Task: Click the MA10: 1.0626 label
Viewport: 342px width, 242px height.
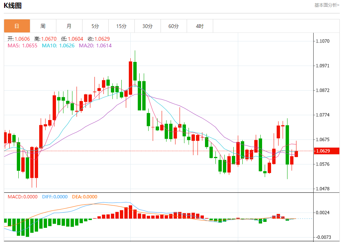Action: 58,45
